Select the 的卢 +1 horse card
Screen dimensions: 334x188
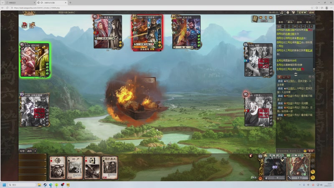coord(75,168)
